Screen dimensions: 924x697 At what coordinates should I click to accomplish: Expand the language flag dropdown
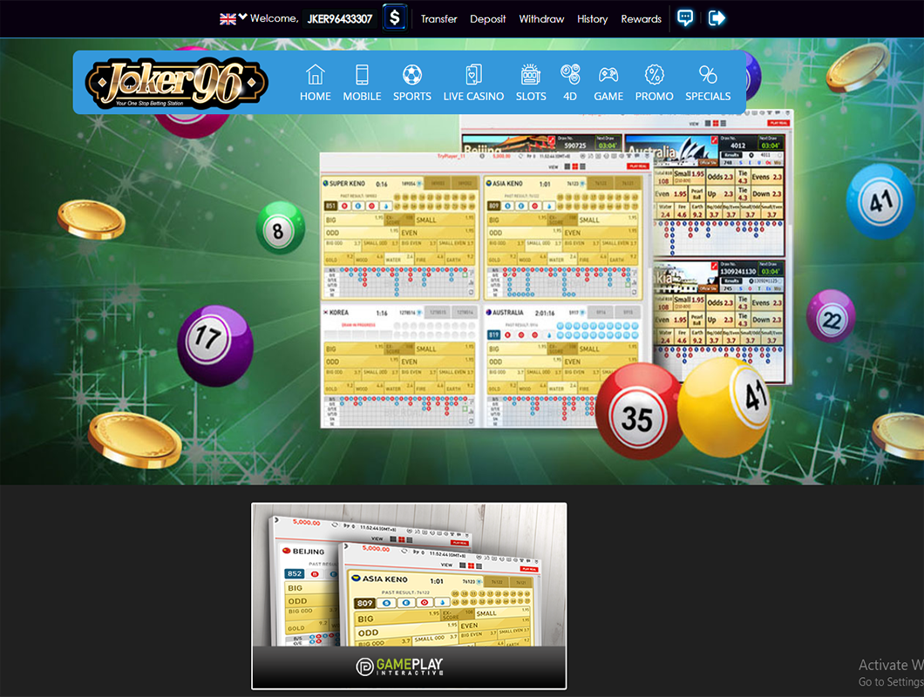point(233,18)
